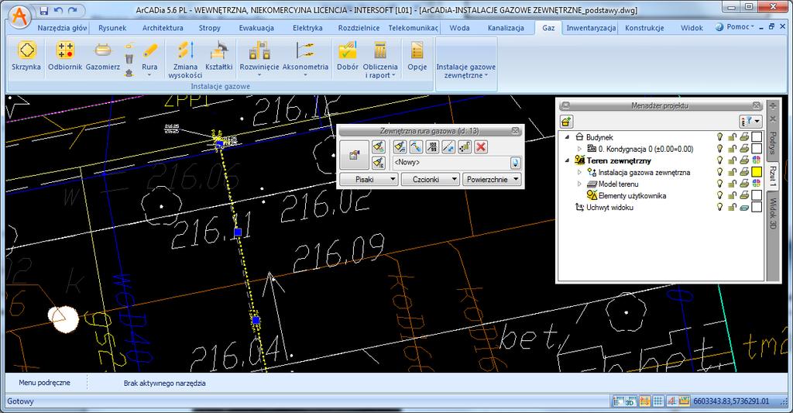
Task: Expand Instalacja gazowa zewnętrzna tree node
Action: [579, 172]
